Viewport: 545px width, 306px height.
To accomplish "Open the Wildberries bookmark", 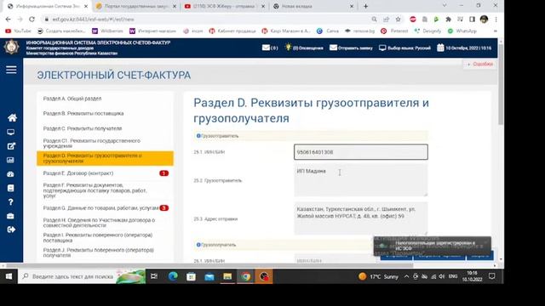I will coord(107,31).
